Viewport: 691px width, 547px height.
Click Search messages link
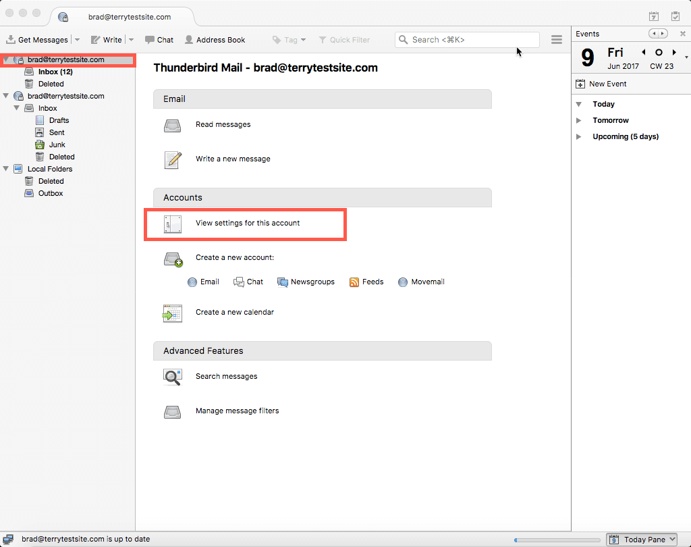click(x=227, y=376)
